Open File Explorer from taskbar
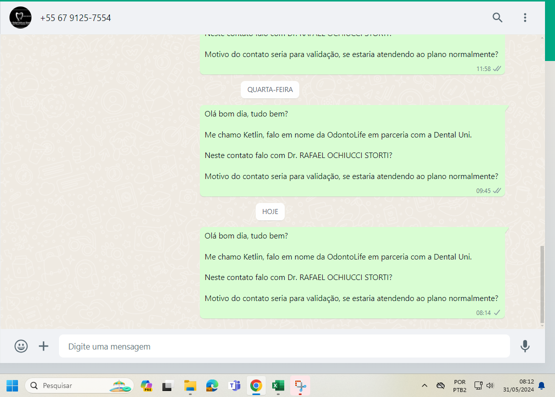Image resolution: width=555 pixels, height=397 pixels. (x=190, y=385)
